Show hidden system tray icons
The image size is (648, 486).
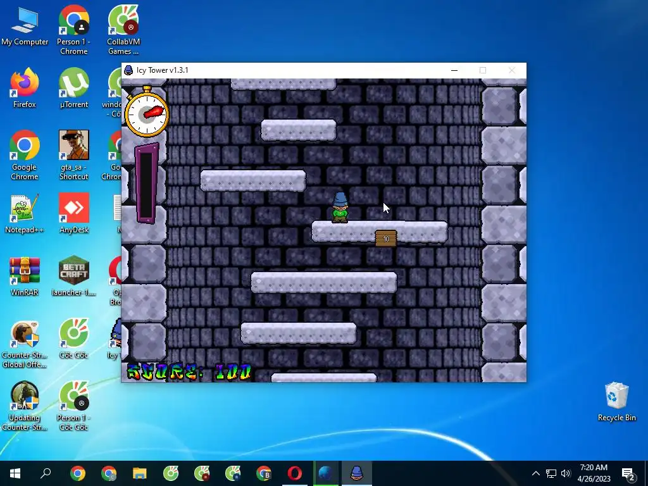[x=535, y=473]
